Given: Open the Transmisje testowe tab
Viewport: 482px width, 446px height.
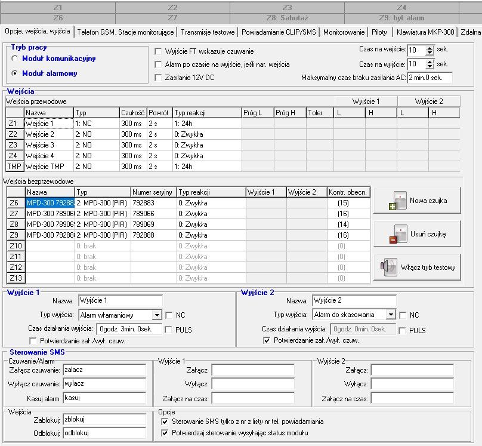Looking at the screenshot, I should point(208,32).
